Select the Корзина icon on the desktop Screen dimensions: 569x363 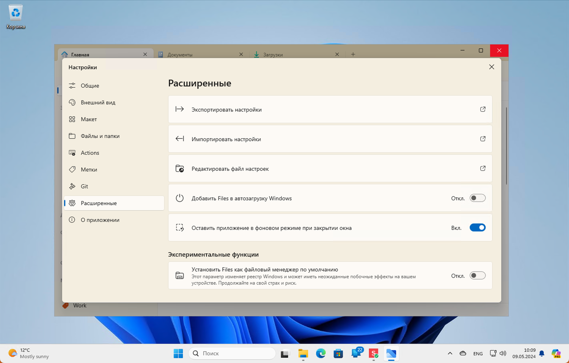pyautogui.click(x=16, y=17)
